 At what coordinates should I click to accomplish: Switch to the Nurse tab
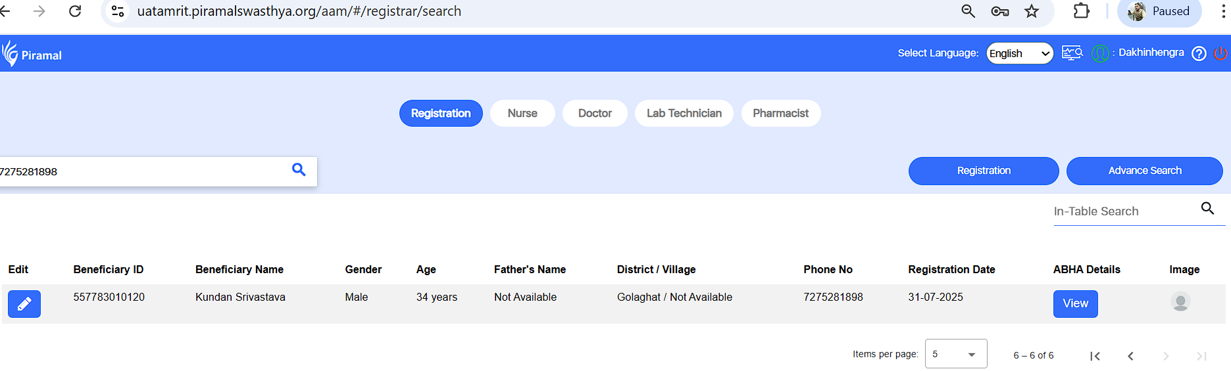point(522,114)
